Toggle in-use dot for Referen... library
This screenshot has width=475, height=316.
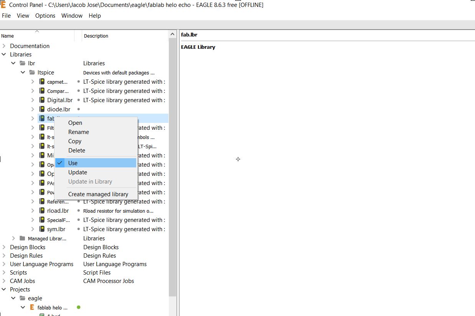(x=79, y=201)
